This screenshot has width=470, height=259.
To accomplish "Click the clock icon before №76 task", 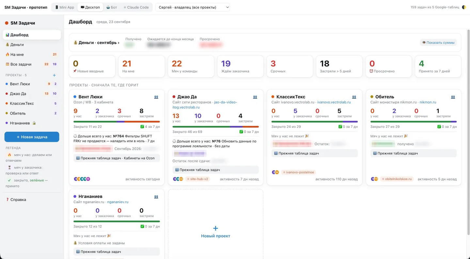I will point(174,142).
